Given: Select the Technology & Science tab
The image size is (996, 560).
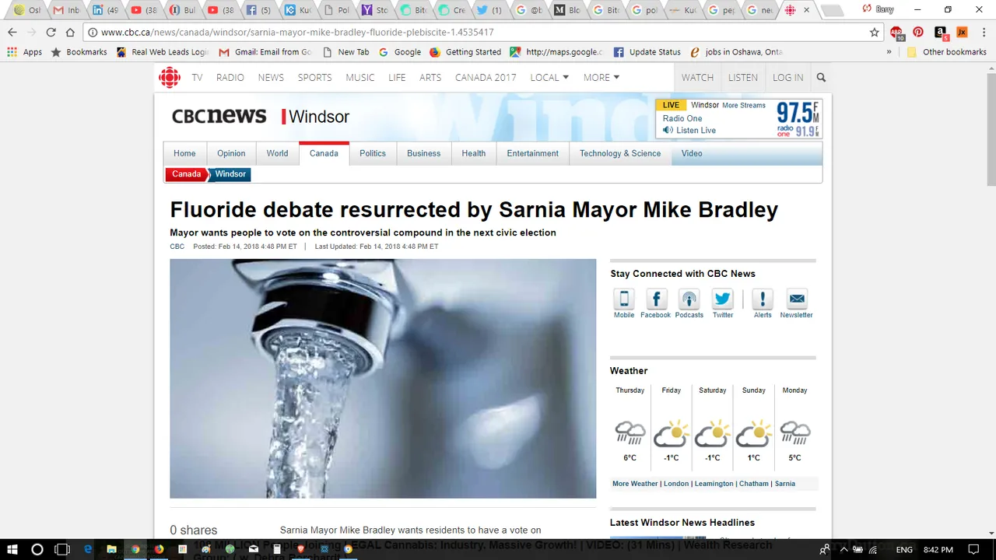Looking at the screenshot, I should [x=620, y=153].
